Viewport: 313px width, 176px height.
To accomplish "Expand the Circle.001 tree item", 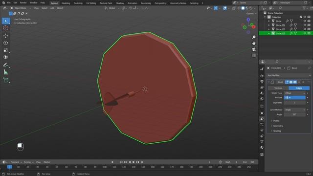I will [x=269, y=25].
